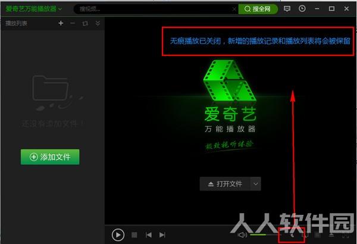Mute audio via the speaker icon
357x244 pixels.
pos(242,234)
